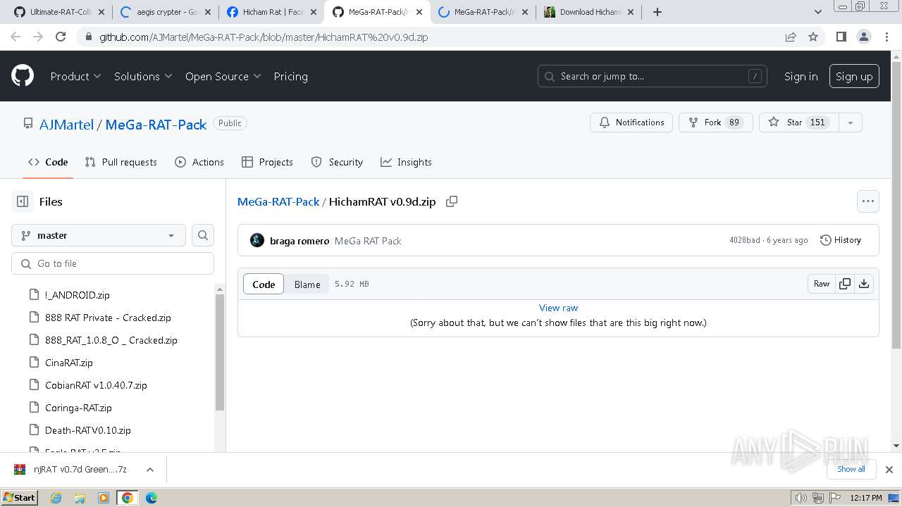Open the tab search chevron in Chrome
Image resolution: width=902 pixels, height=507 pixels.
[817, 12]
